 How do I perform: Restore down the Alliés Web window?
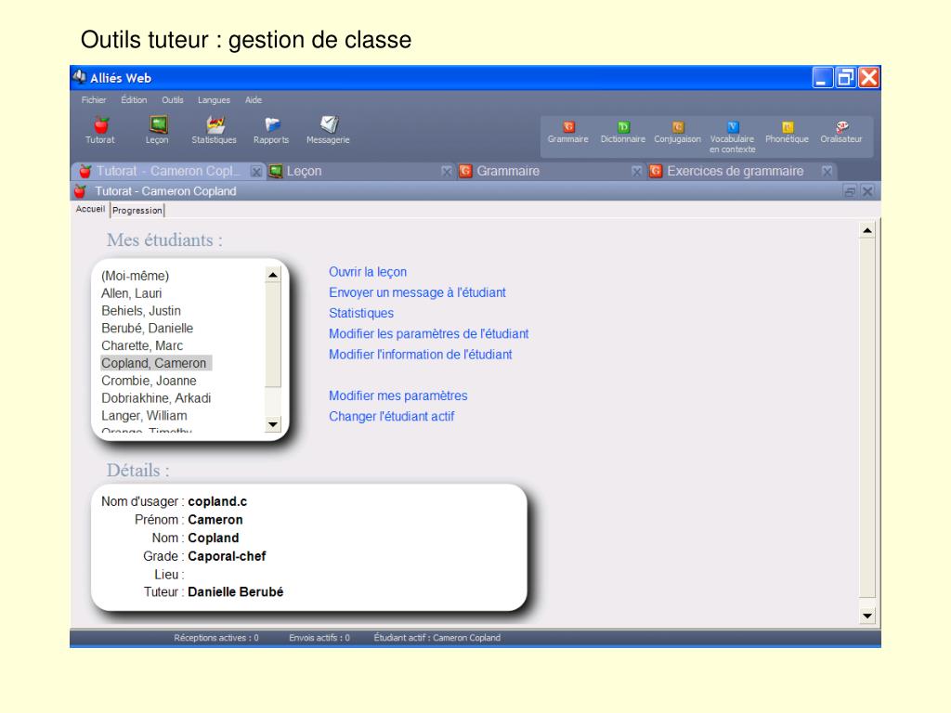pos(845,78)
